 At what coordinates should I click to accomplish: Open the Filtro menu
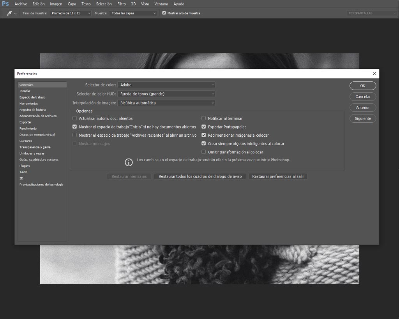(122, 4)
